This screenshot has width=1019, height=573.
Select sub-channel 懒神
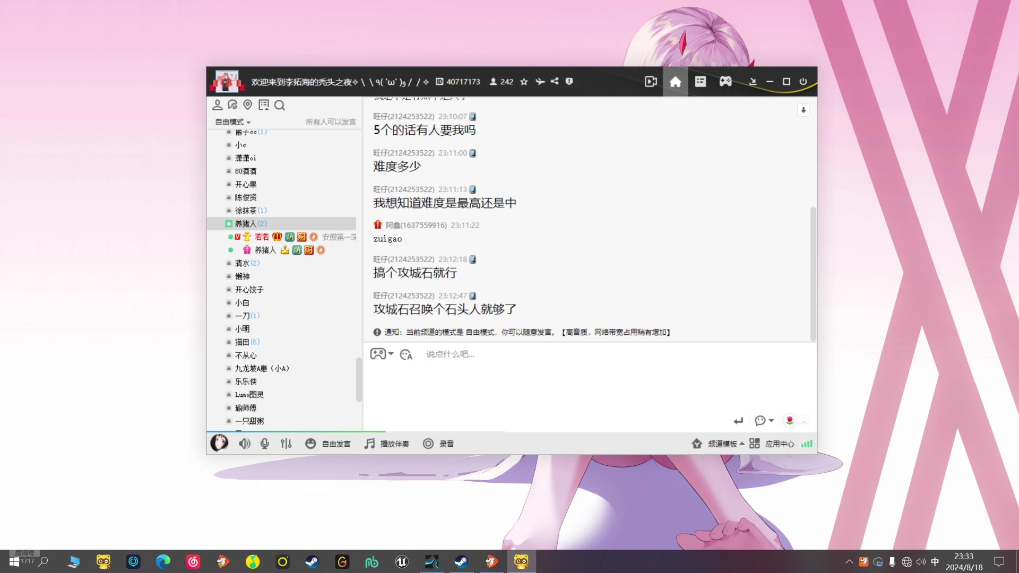click(242, 276)
